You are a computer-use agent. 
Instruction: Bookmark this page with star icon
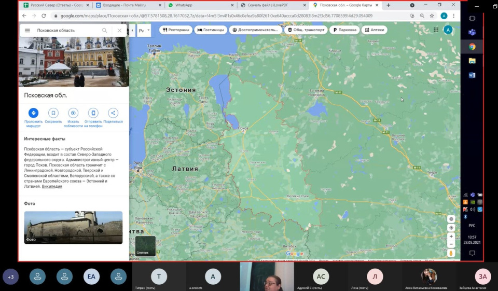pyautogui.click(x=432, y=16)
